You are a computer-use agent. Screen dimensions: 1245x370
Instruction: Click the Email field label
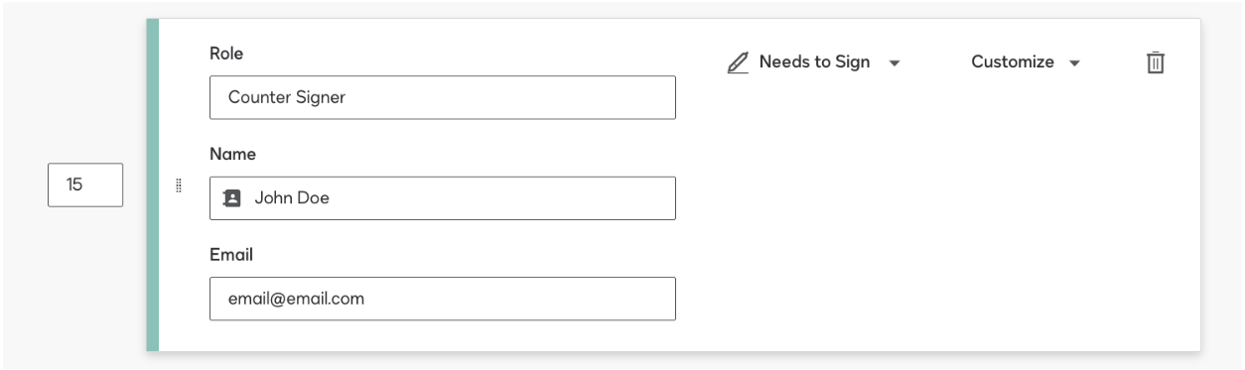pyautogui.click(x=231, y=255)
